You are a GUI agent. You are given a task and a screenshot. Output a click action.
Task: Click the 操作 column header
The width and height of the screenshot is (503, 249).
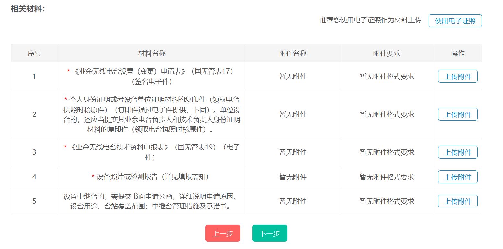coord(457,53)
